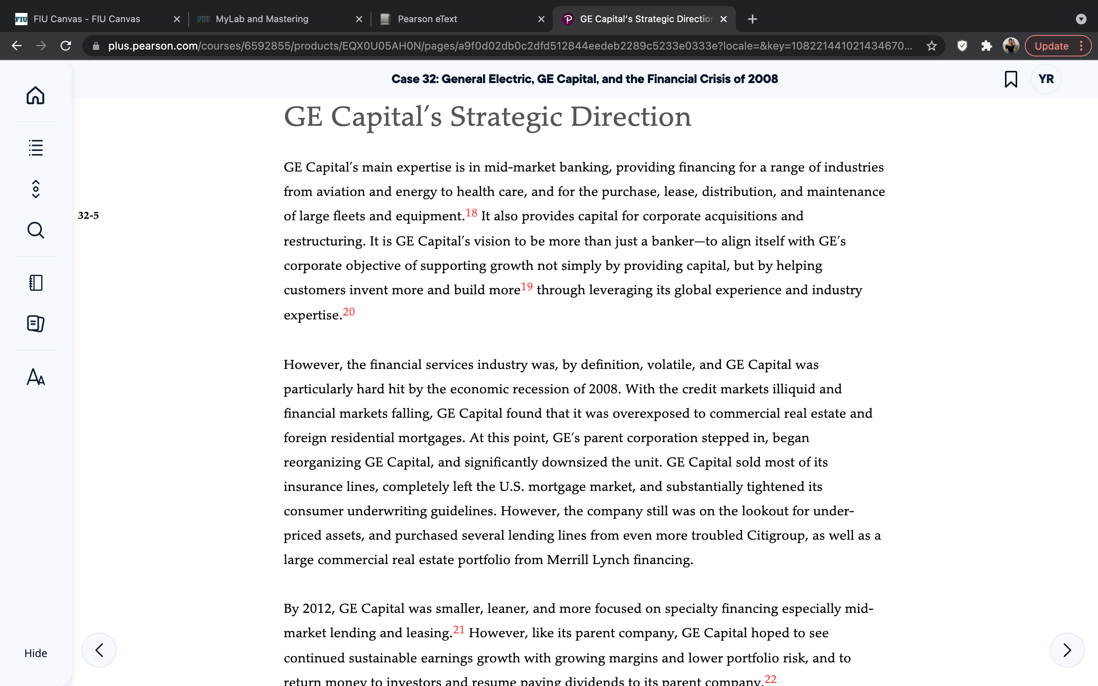Close the GE Capital's Strategic Direction tab
The height and width of the screenshot is (686, 1098).
pos(724,19)
